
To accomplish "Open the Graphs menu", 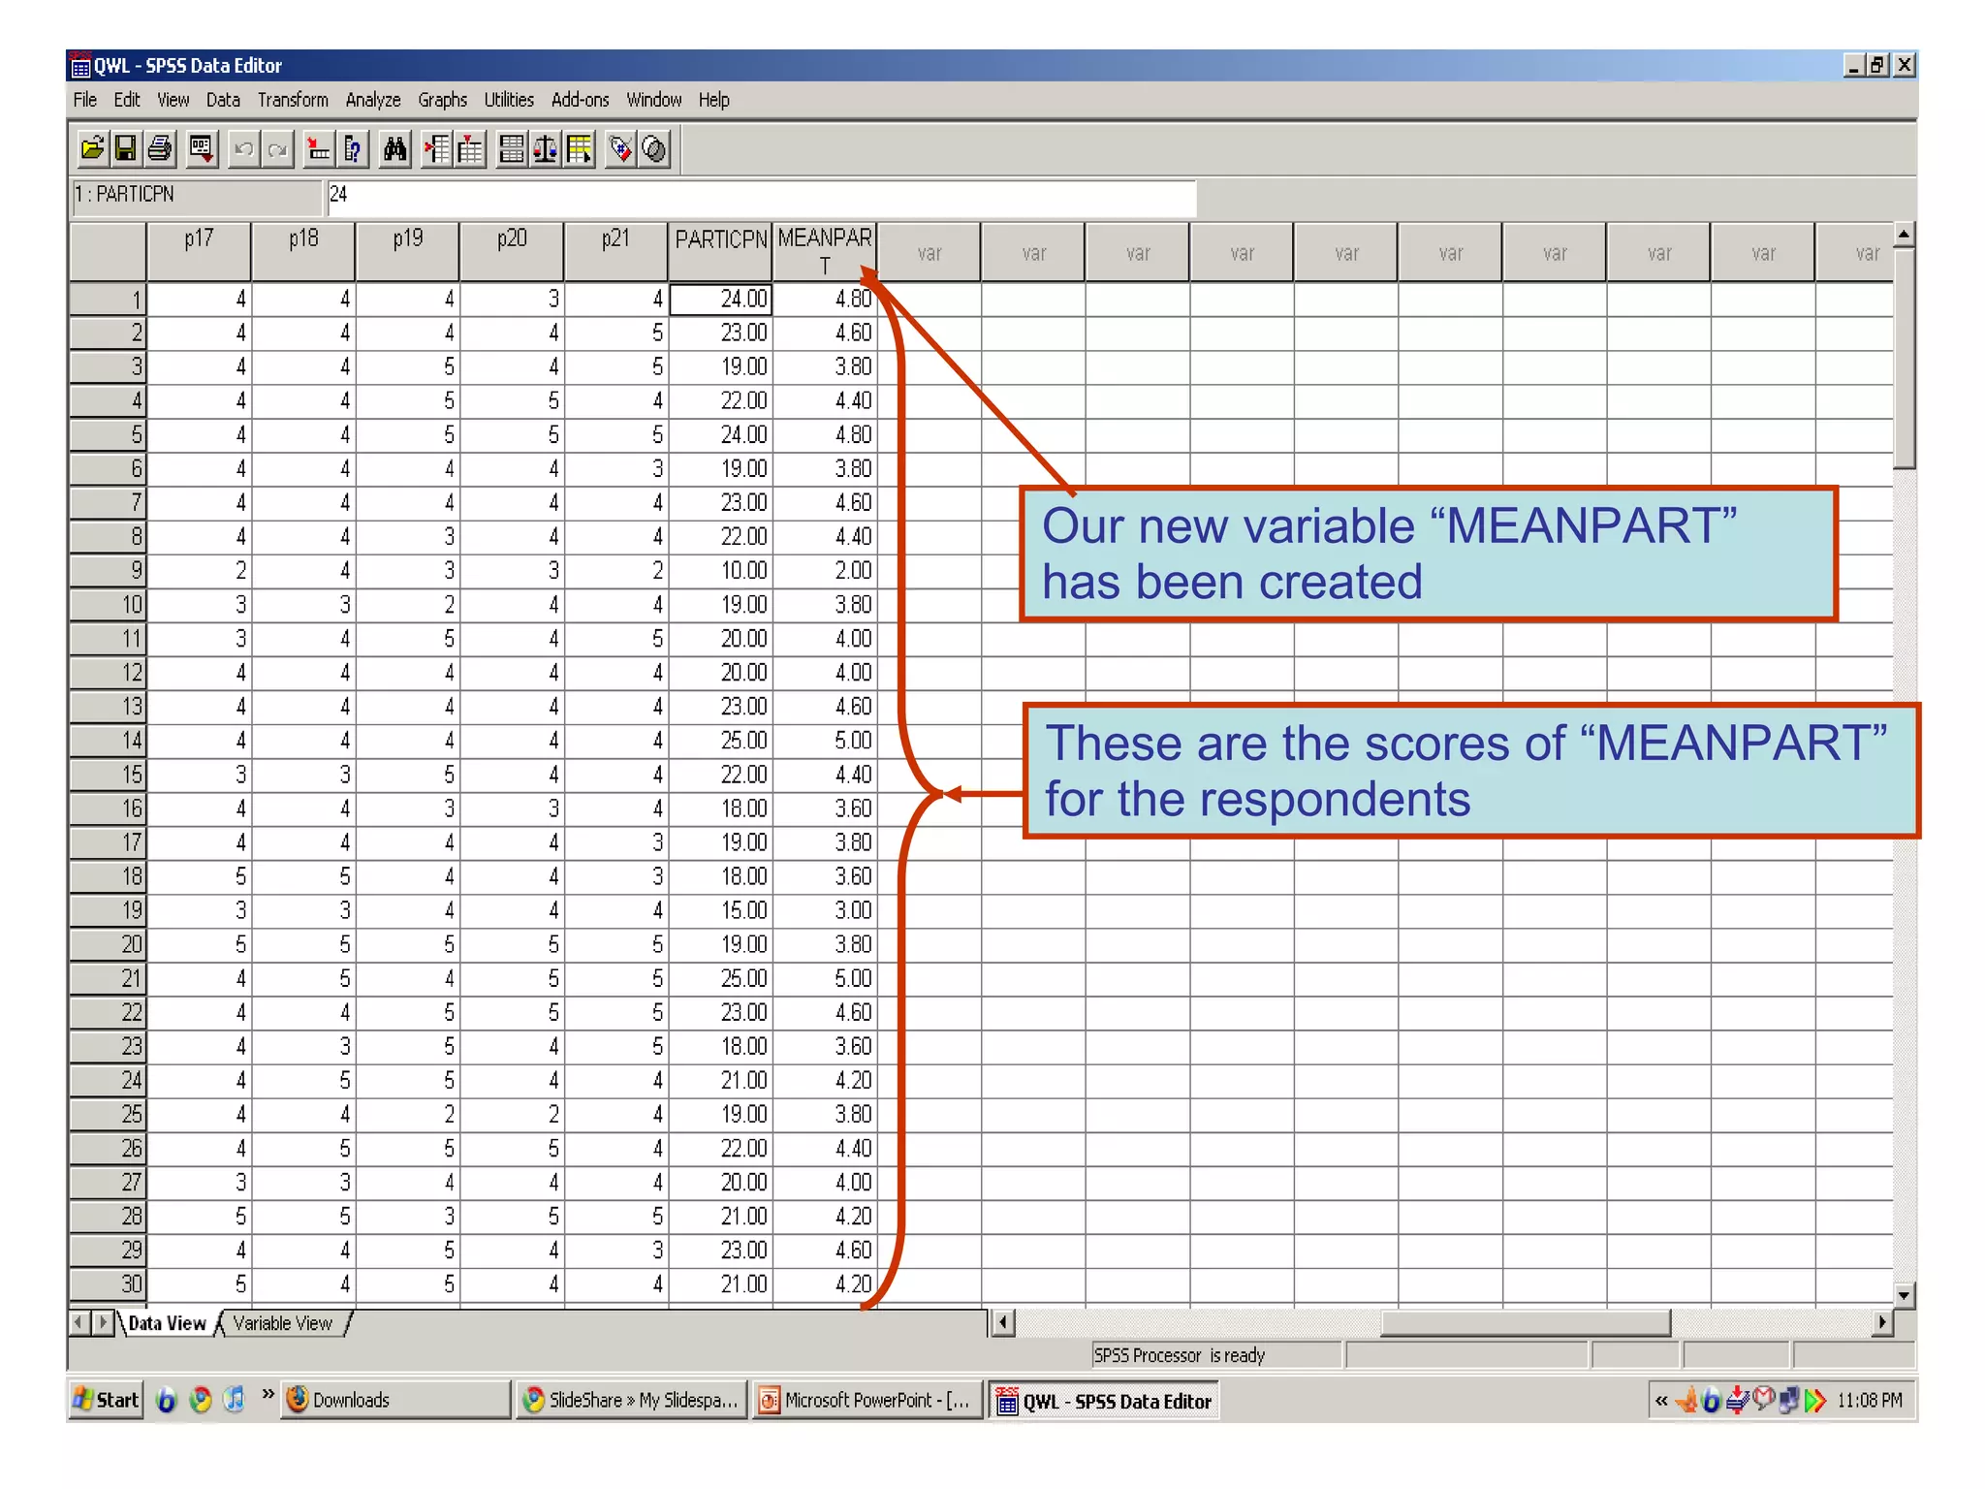I will pos(443,100).
